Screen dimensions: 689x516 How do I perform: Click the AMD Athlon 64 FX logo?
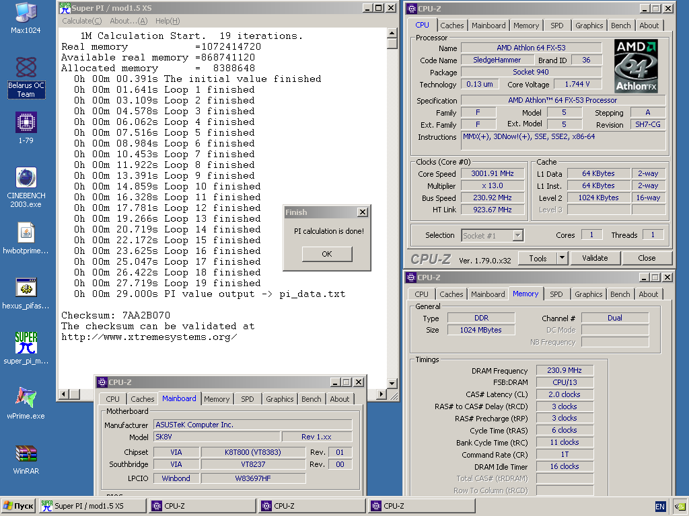(x=636, y=67)
